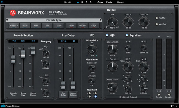Select preset slot C
The height and width of the screenshot is (108, 179).
[86, 2]
